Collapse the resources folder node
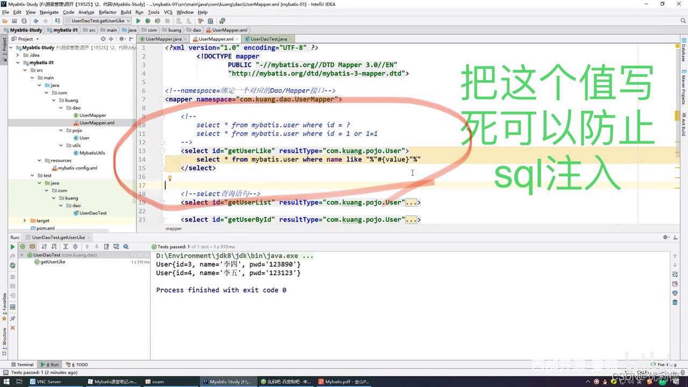 point(39,160)
